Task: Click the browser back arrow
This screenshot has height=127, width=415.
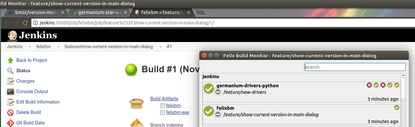Action: coord(7,23)
